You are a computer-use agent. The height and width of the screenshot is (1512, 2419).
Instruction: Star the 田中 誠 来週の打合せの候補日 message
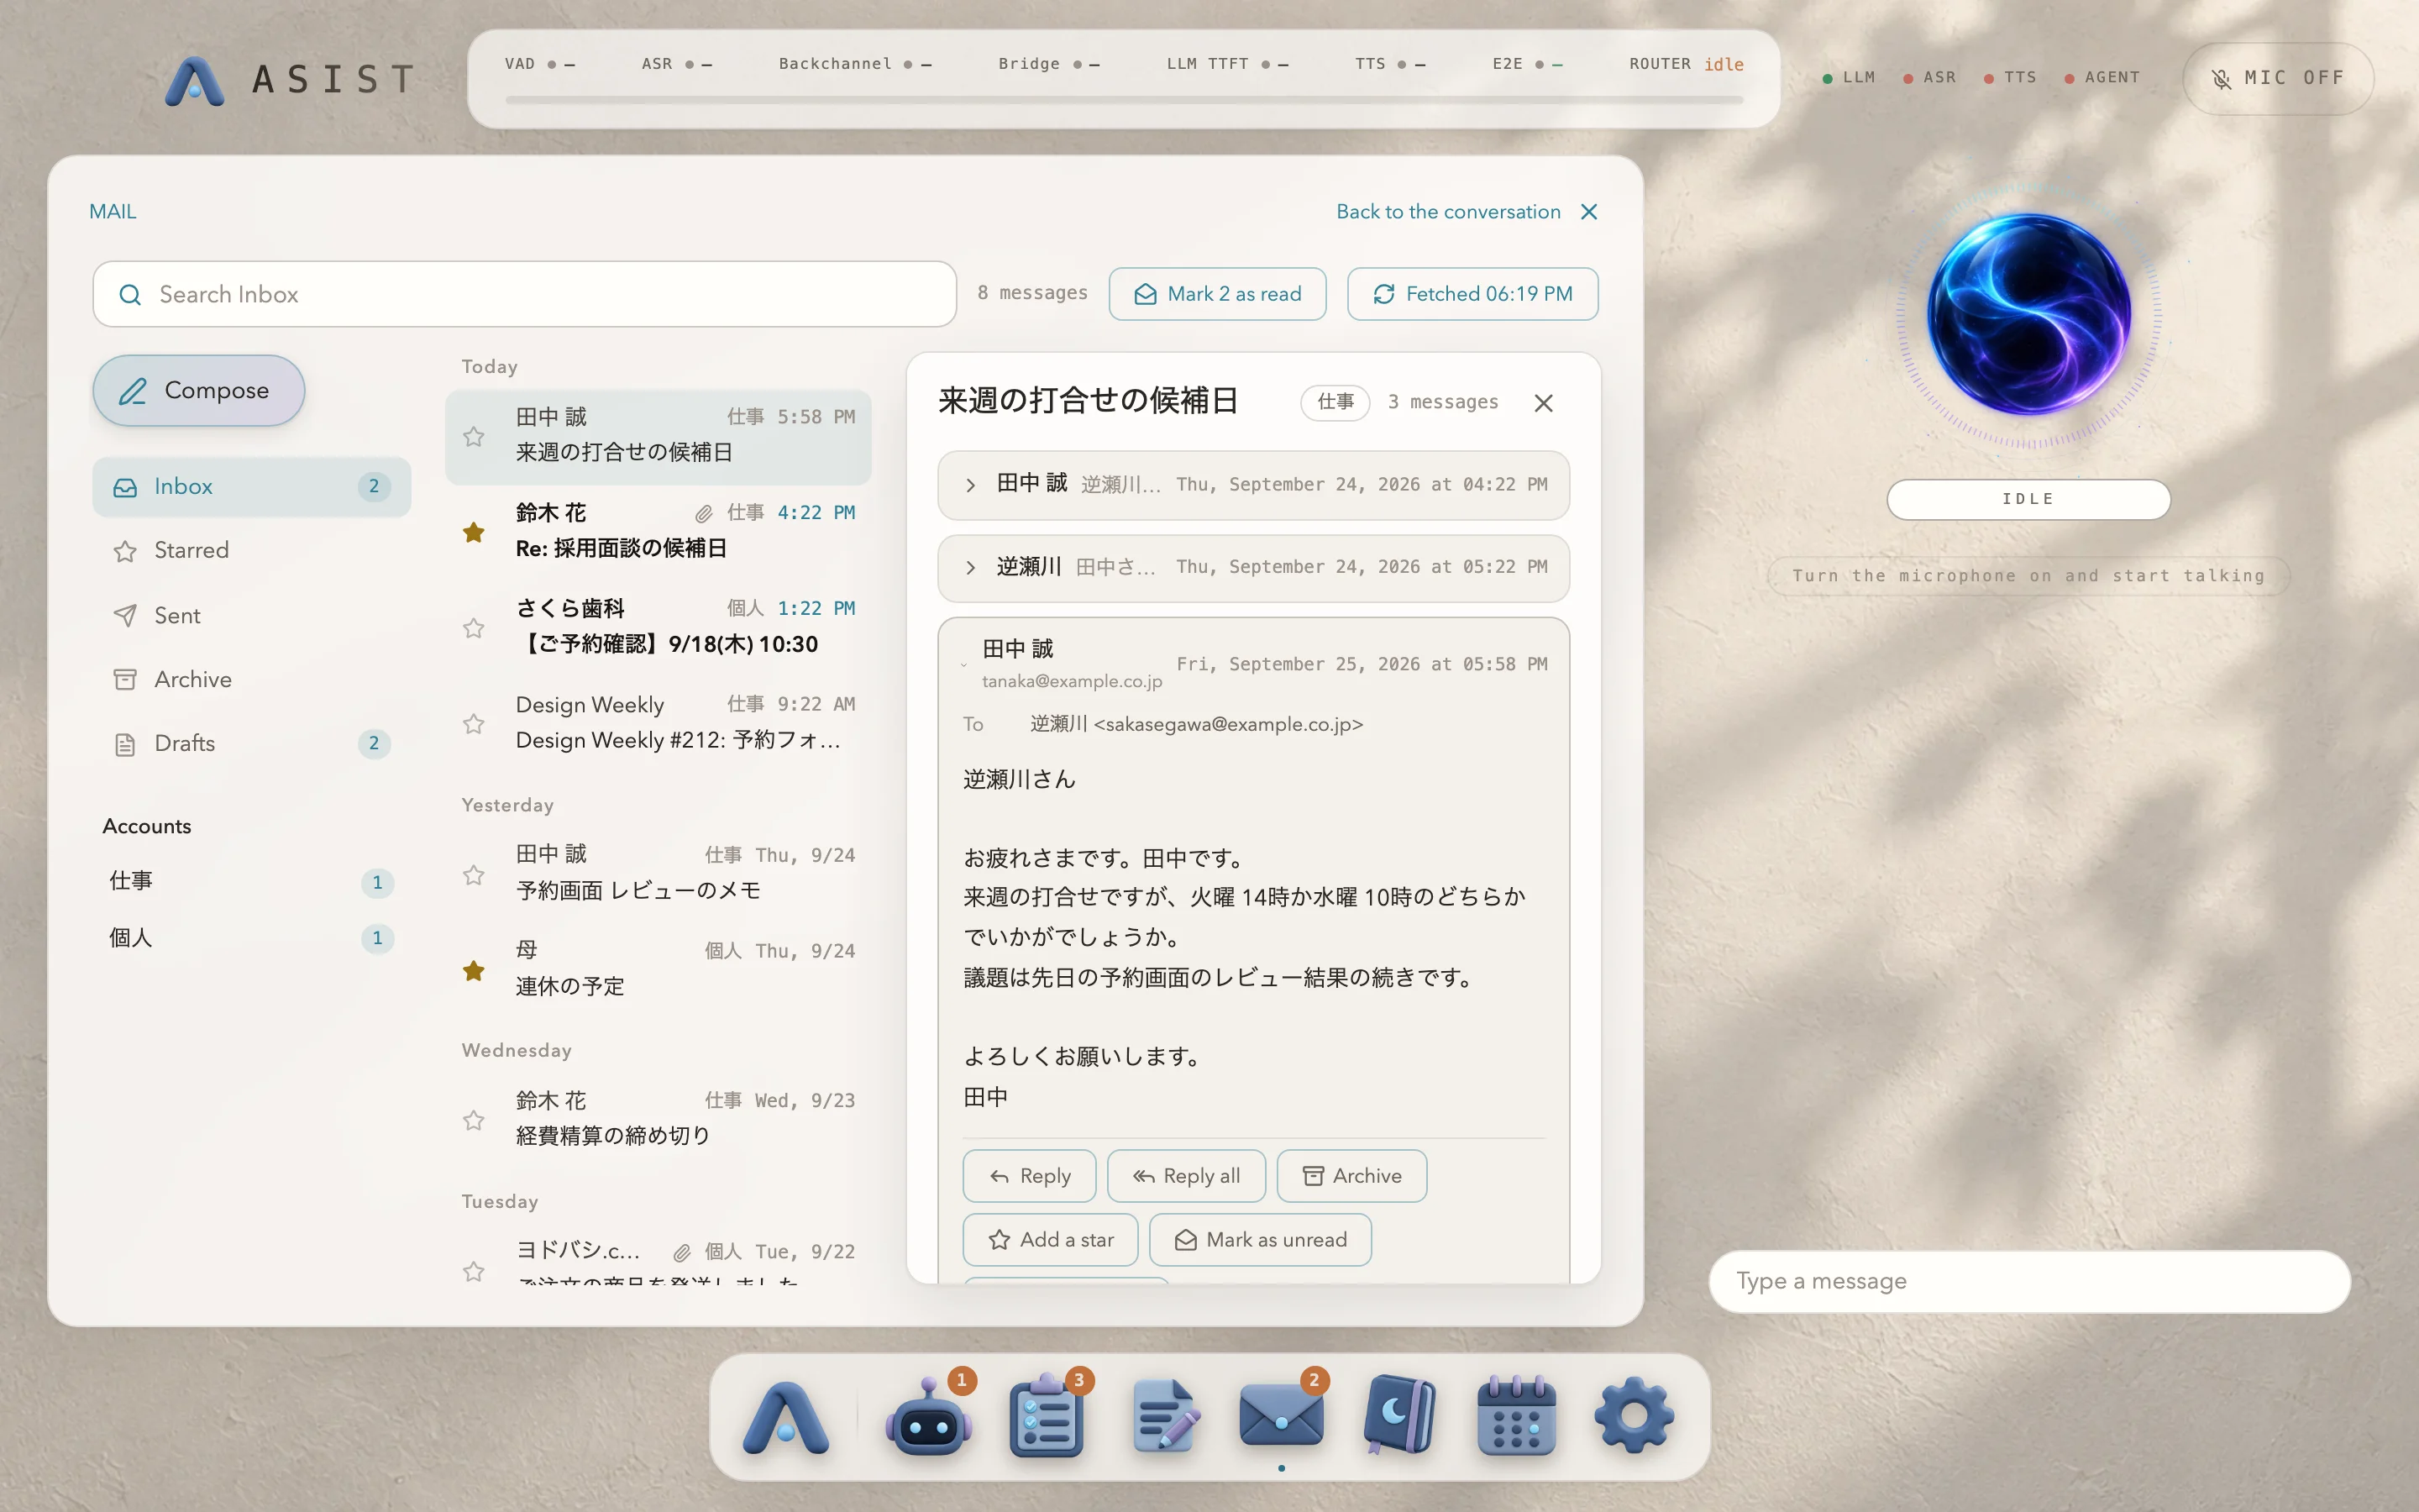pyautogui.click(x=474, y=437)
